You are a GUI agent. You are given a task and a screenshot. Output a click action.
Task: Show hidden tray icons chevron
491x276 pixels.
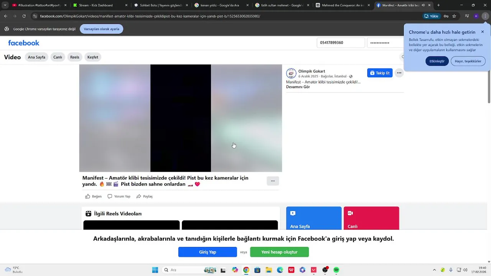coord(434,270)
